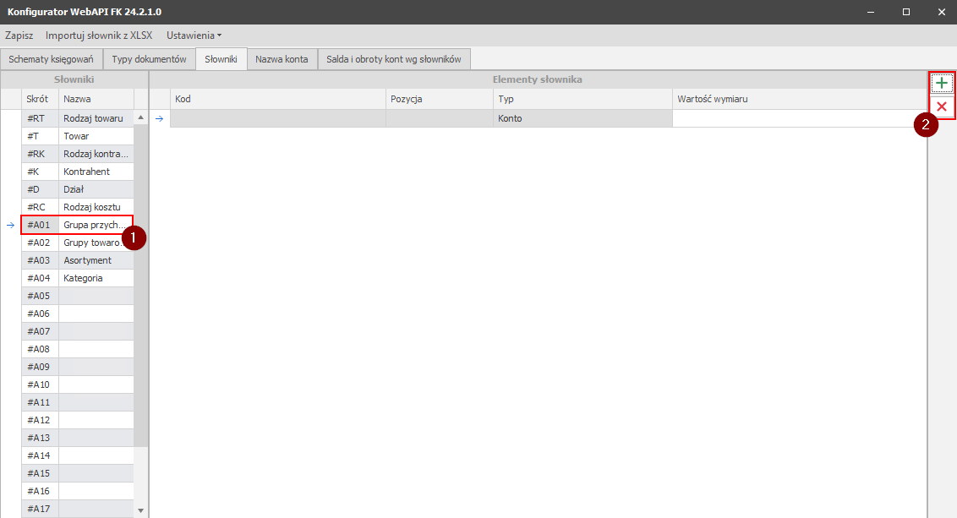Select the #A04 Kategoria dictionary row
The image size is (957, 518).
point(93,278)
